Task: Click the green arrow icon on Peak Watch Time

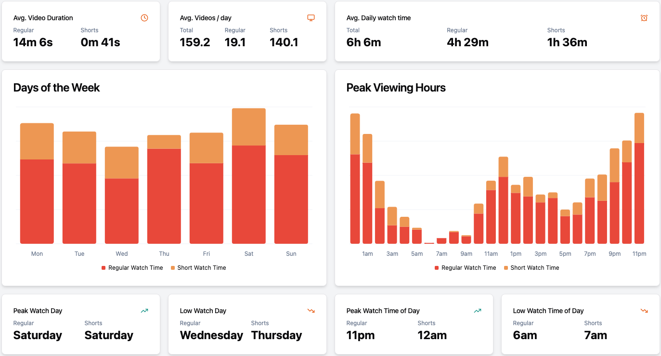Action: (478, 311)
